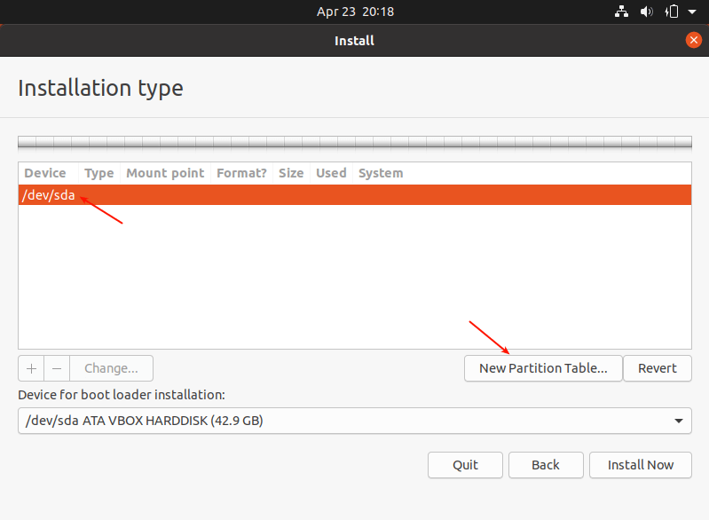Close the Install window
Image resolution: width=709 pixels, height=520 pixels.
click(694, 40)
